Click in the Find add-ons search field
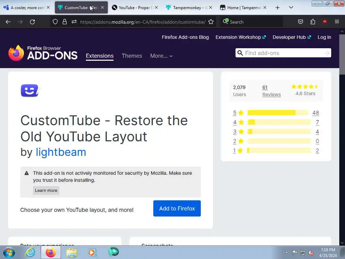This screenshot has height=259, width=345. (x=283, y=53)
